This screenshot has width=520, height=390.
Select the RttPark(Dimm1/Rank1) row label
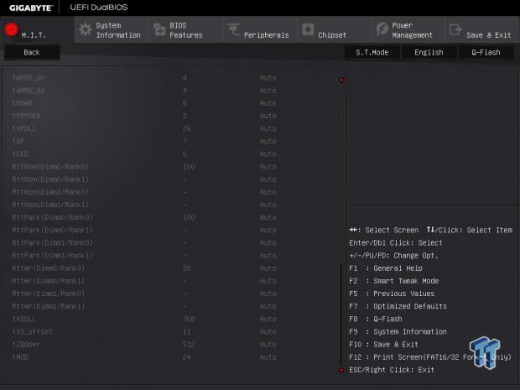click(x=52, y=256)
